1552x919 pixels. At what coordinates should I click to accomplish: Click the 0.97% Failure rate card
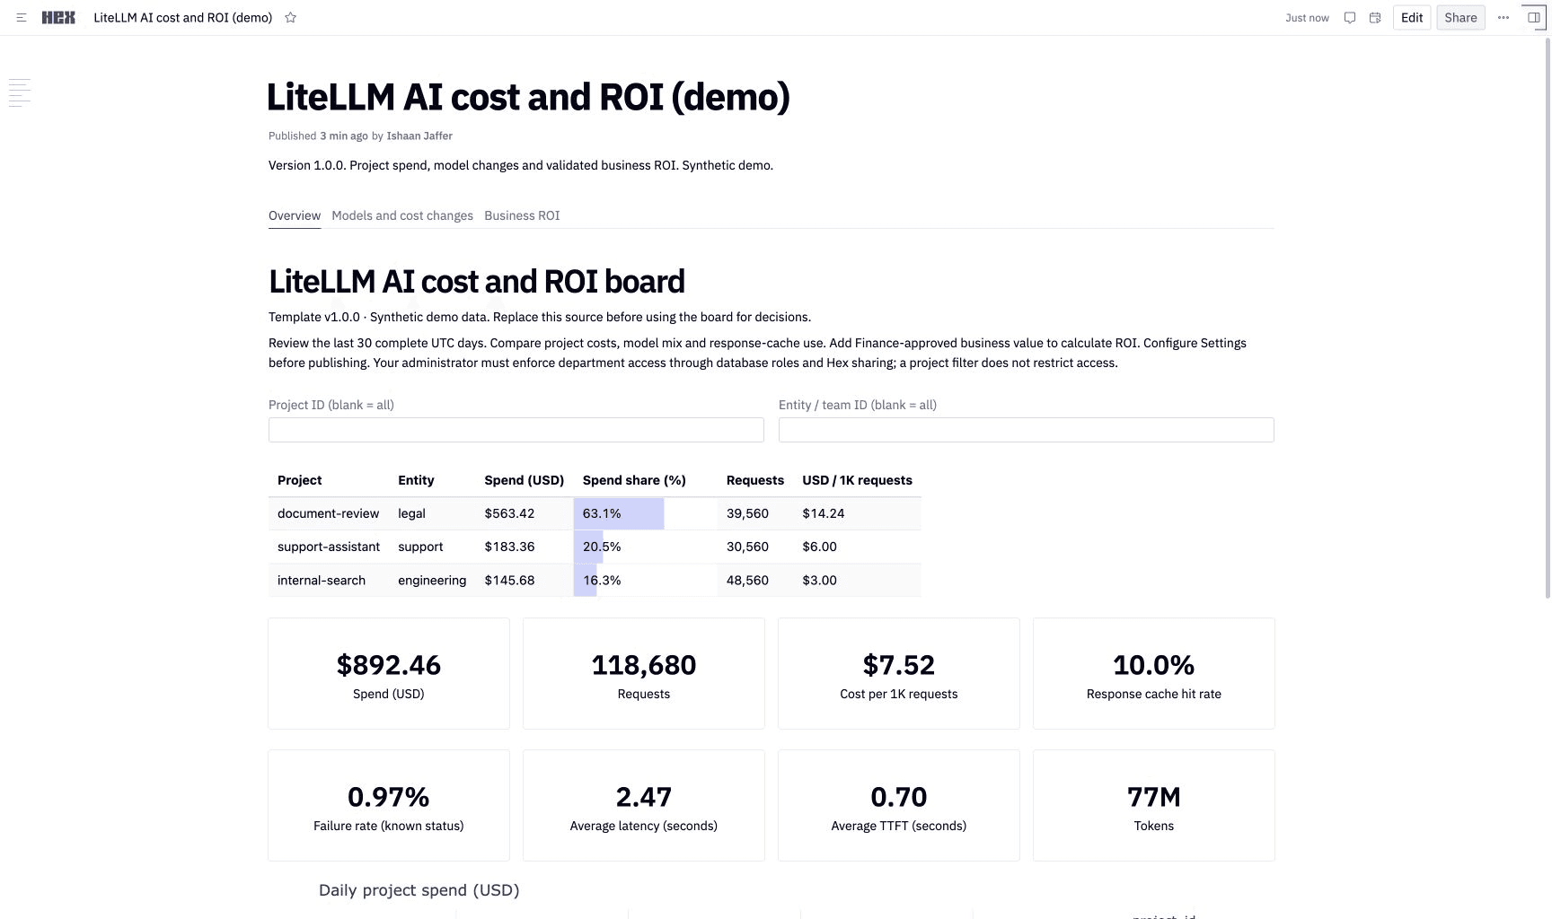click(x=389, y=806)
